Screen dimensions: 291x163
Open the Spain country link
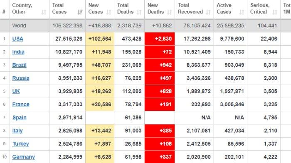point(20,118)
